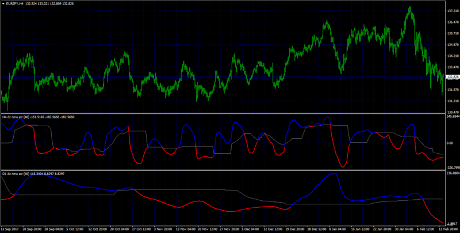Click the 20 Sep 20:00 time label

coord(32,229)
